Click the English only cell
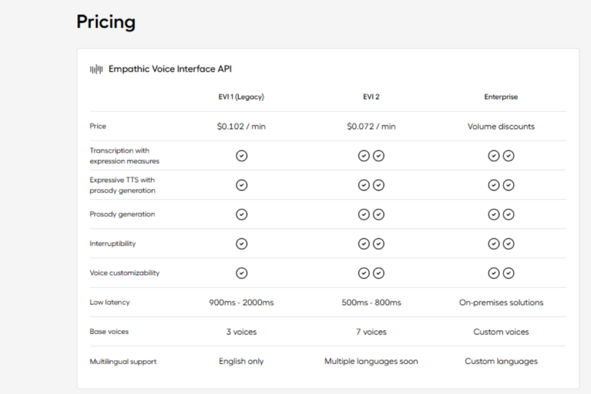 (x=241, y=361)
